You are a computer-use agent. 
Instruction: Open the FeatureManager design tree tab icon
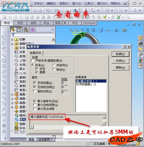click(x=13, y=30)
